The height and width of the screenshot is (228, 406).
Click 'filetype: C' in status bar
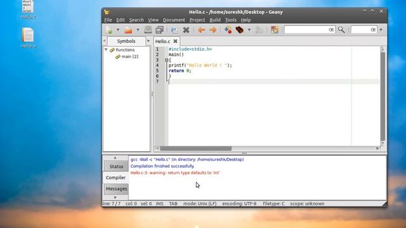click(273, 204)
